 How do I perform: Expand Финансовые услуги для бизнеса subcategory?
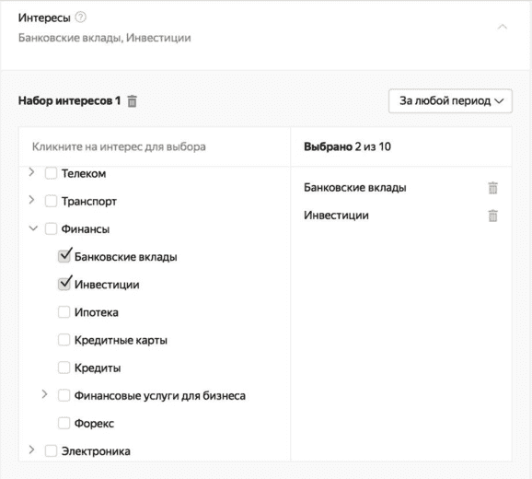coord(44,394)
